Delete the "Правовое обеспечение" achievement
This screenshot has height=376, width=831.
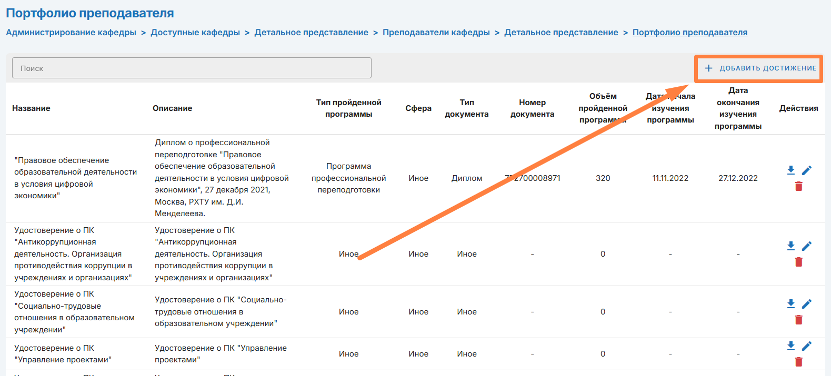(x=798, y=186)
